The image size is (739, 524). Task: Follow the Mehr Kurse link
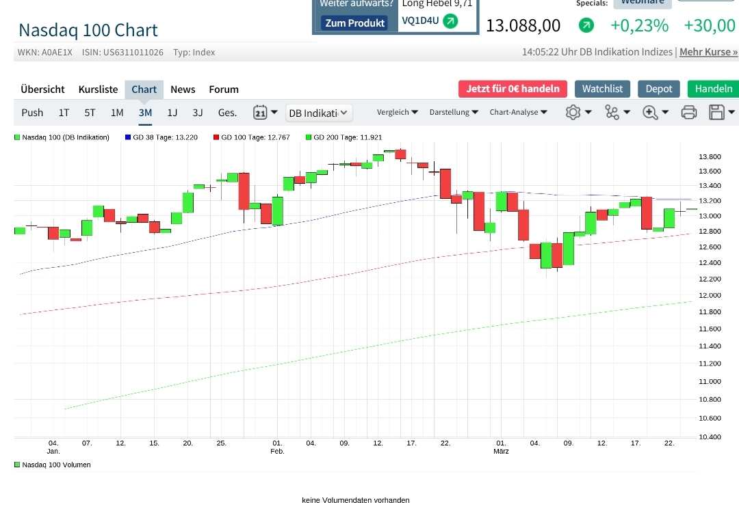(708, 51)
